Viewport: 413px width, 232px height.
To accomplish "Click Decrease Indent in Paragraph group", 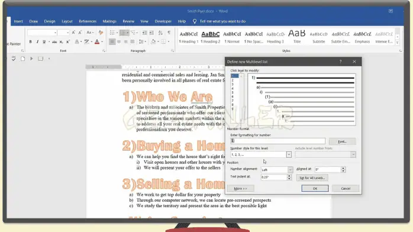I will pyautogui.click(x=144, y=33).
